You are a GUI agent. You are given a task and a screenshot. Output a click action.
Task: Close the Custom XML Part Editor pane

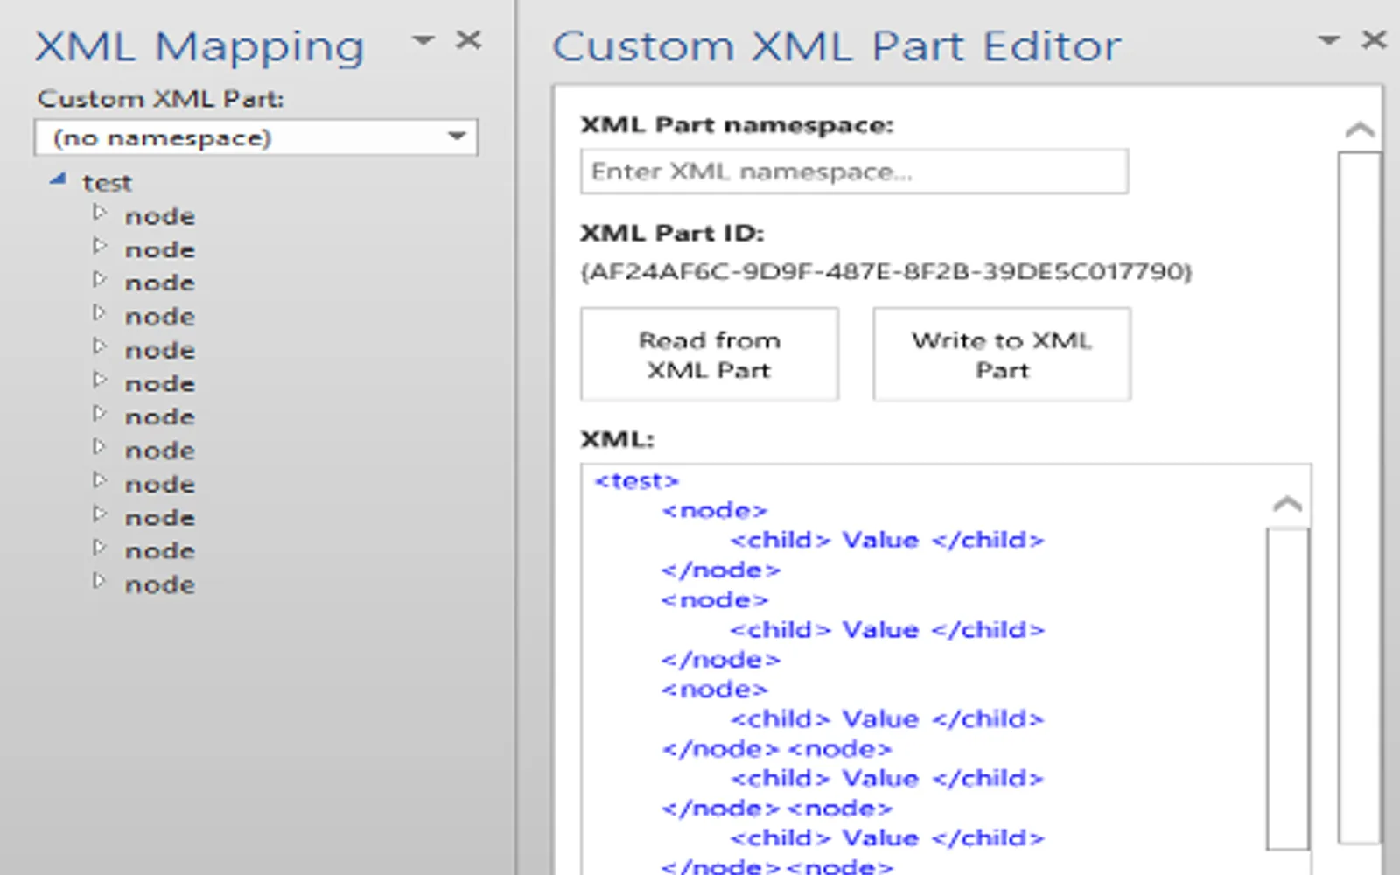click(1374, 39)
